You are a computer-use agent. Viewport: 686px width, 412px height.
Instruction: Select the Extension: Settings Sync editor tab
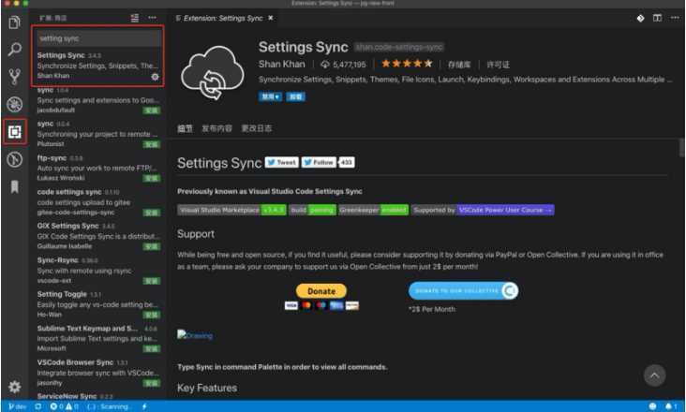(224, 18)
